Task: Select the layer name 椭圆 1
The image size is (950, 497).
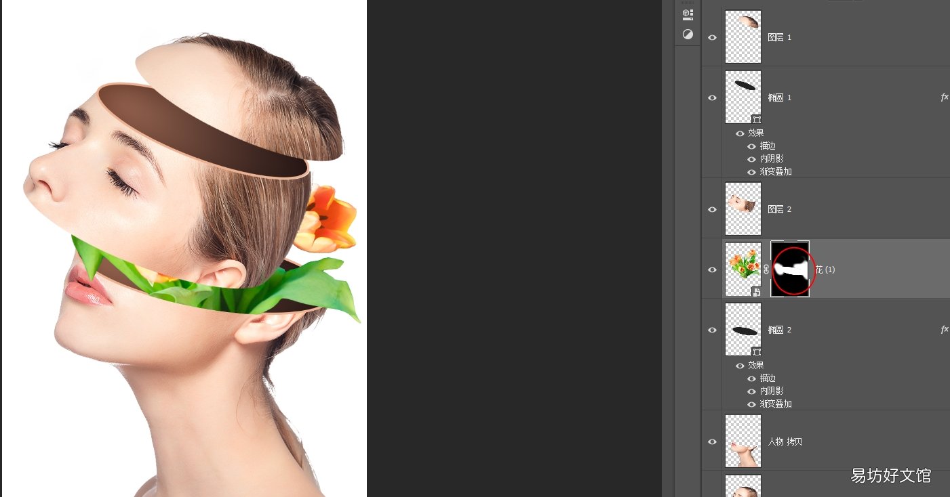Action: point(779,98)
